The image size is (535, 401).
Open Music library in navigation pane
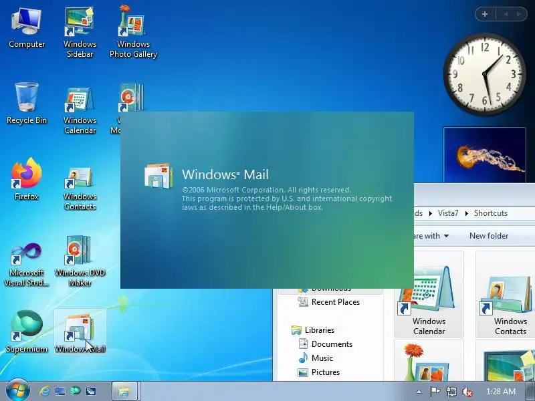[x=316, y=358]
